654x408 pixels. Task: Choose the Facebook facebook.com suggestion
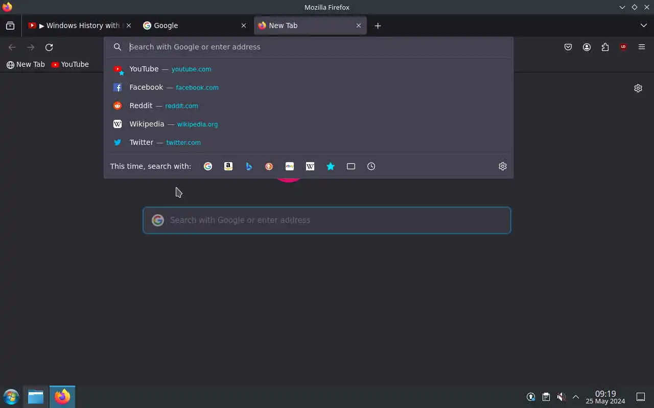pos(309,87)
